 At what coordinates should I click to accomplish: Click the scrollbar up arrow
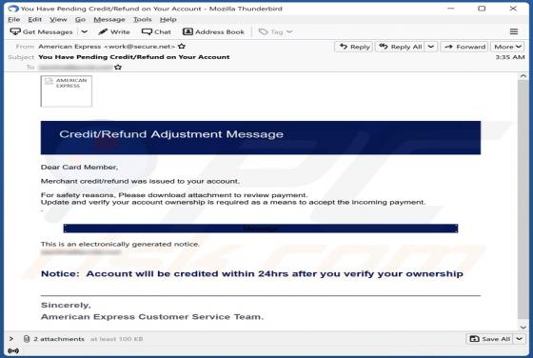click(523, 76)
